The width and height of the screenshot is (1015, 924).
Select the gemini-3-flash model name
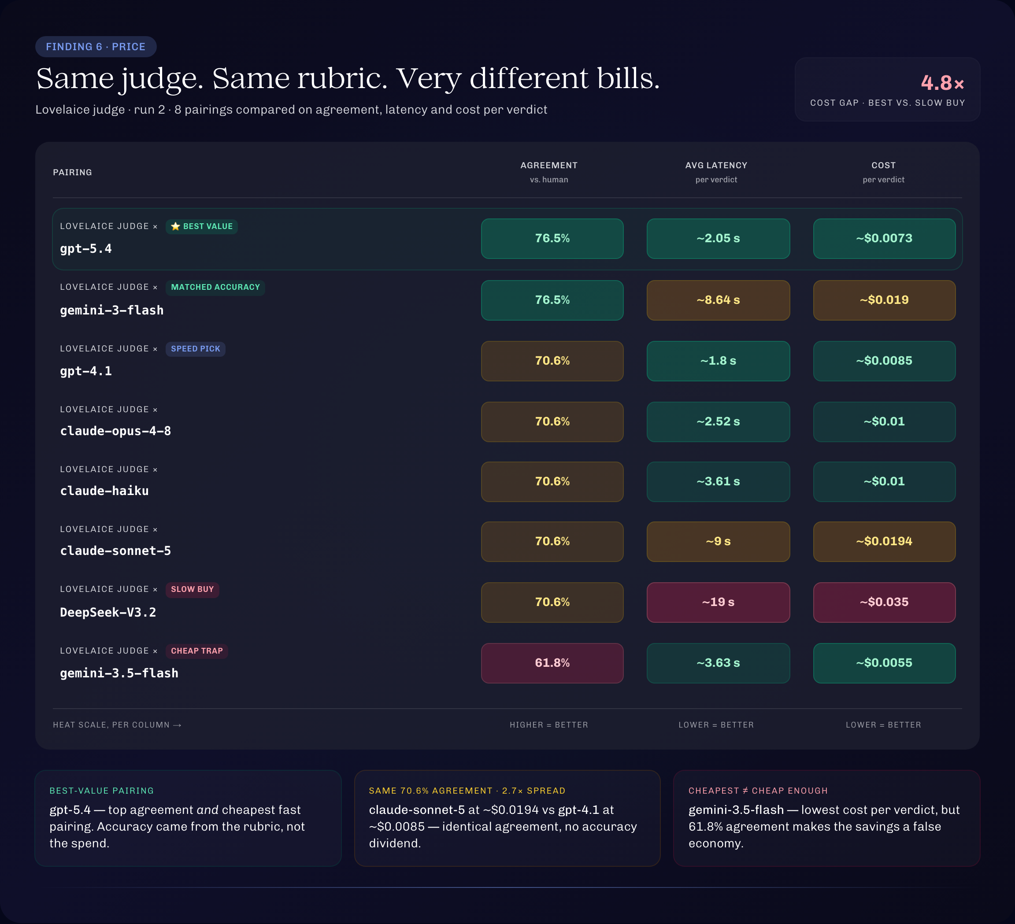[112, 310]
